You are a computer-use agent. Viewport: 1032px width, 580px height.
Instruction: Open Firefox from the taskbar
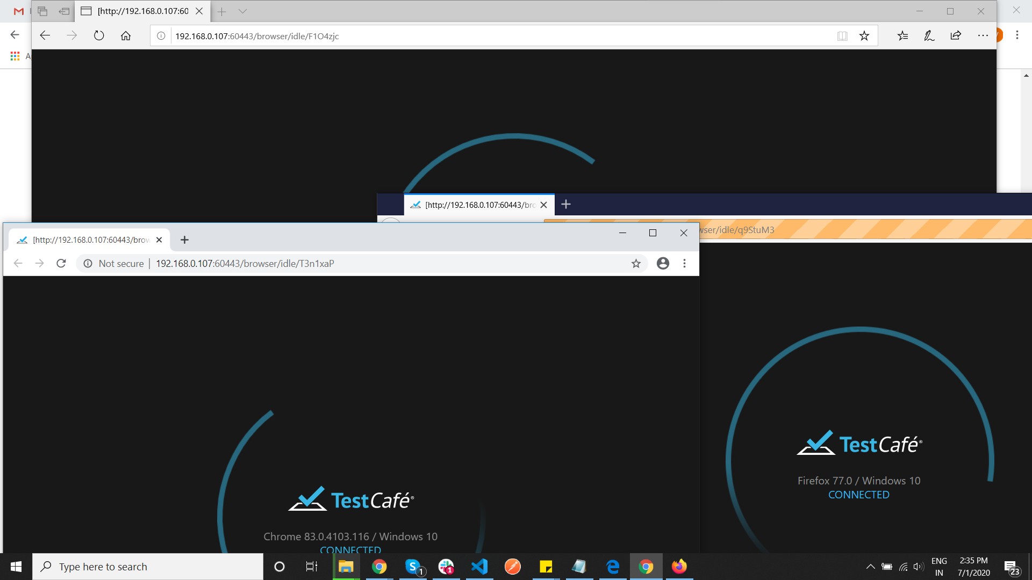[679, 567]
